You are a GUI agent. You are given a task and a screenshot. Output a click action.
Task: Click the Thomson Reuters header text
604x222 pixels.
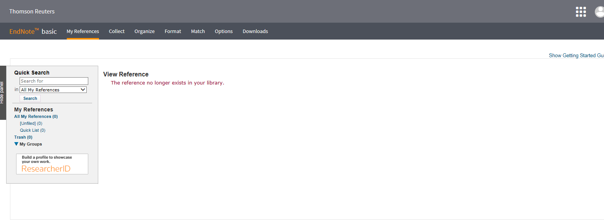(32, 12)
